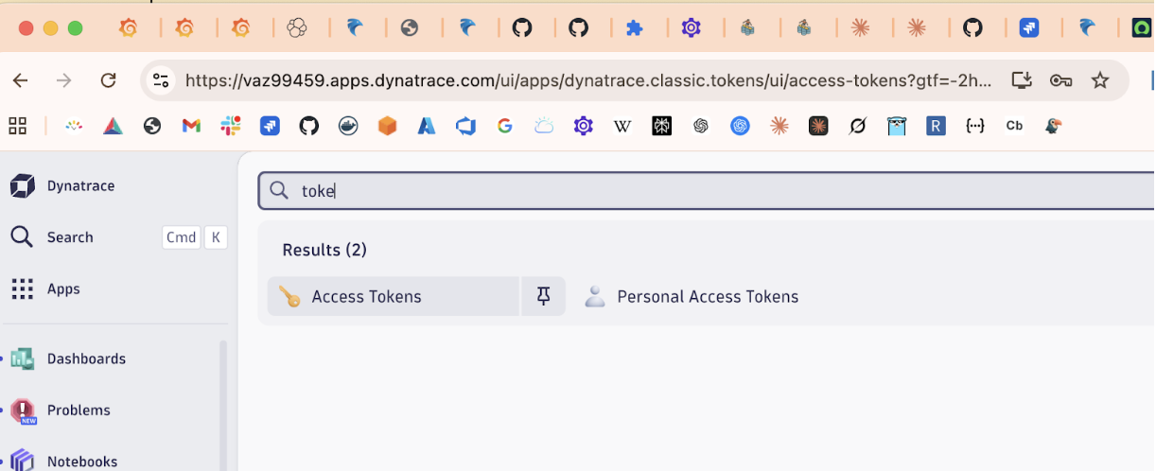
Task: Click the Cmd K shortcut hint
Action: pyautogui.click(x=195, y=237)
